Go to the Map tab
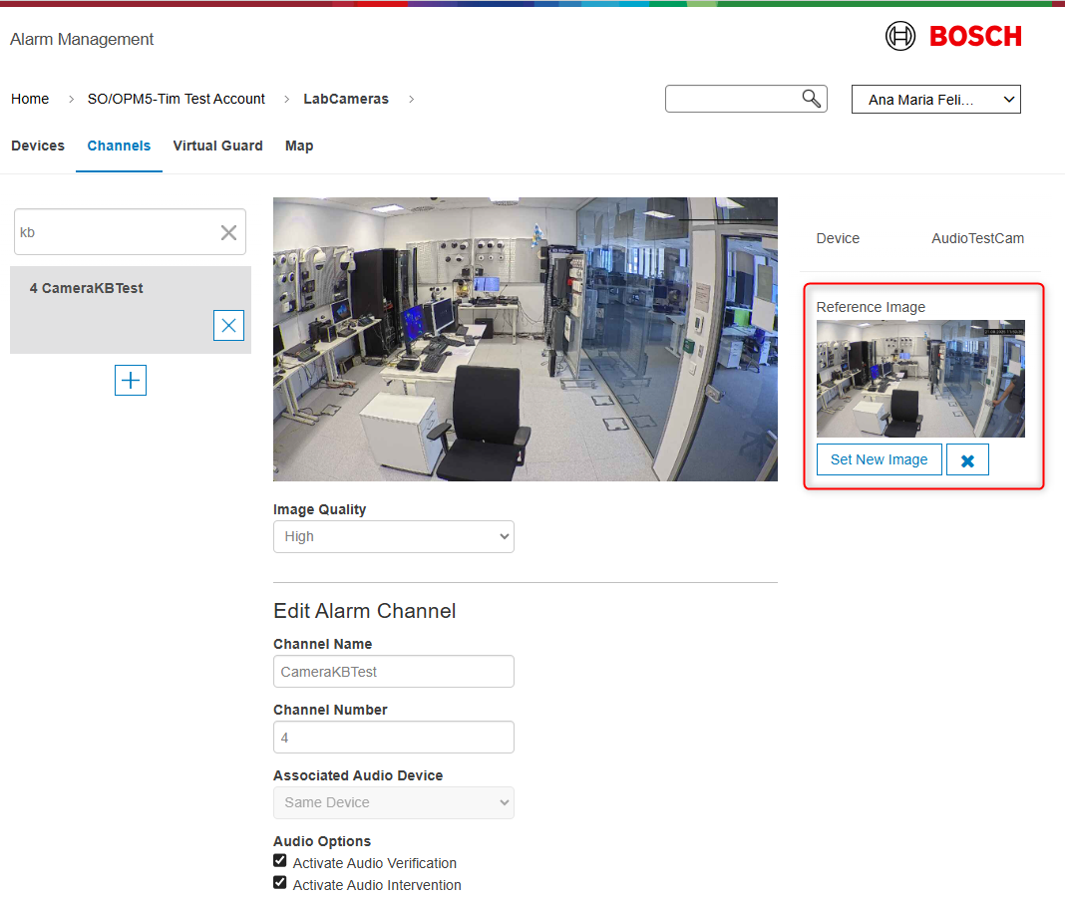Image resolution: width=1065 pixels, height=899 pixels. (299, 146)
